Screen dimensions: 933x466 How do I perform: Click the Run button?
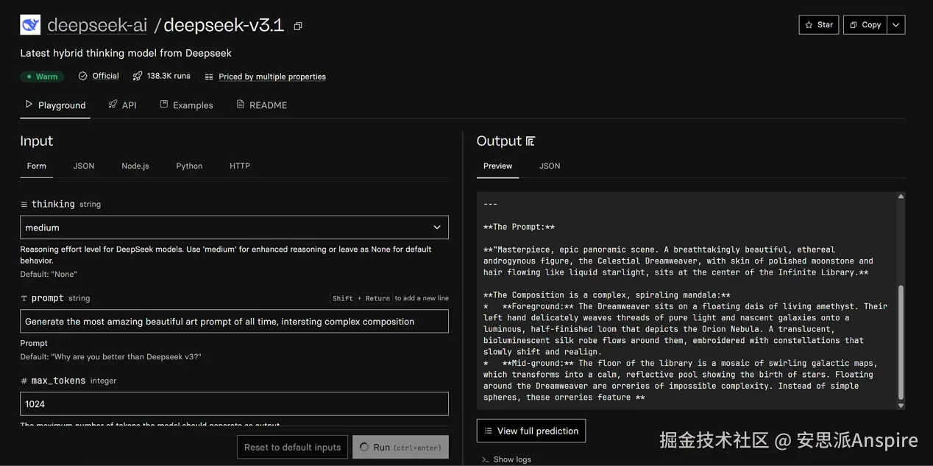(401, 447)
